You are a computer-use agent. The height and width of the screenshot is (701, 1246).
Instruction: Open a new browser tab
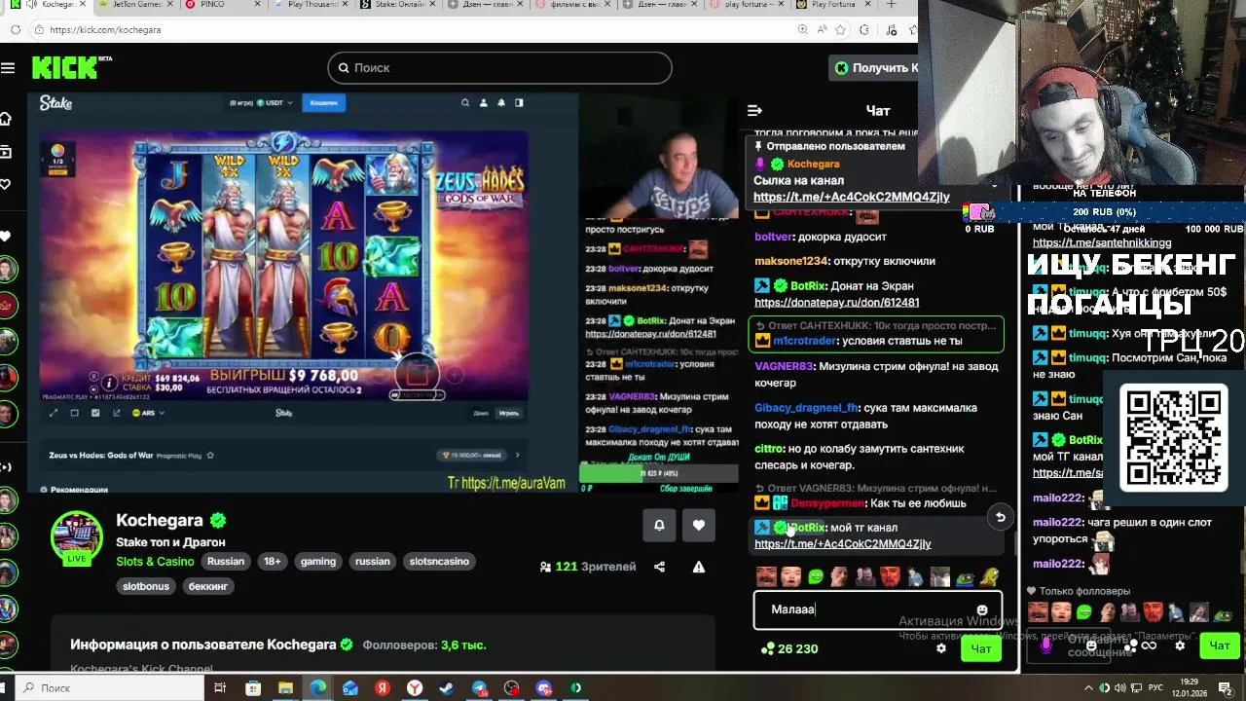click(891, 5)
